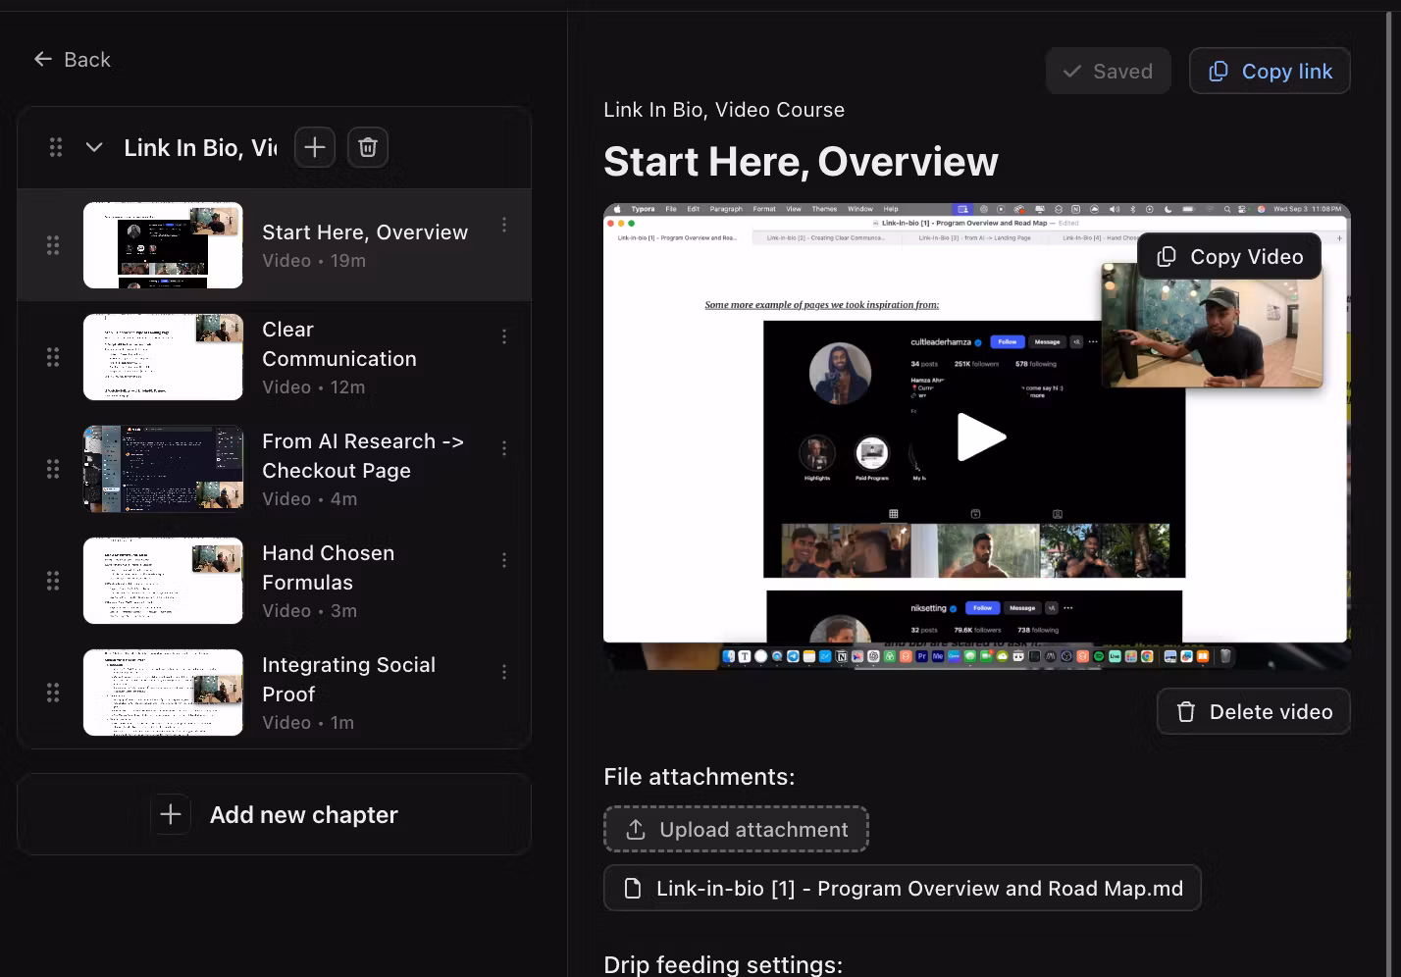Image resolution: width=1401 pixels, height=977 pixels.
Task: Click the kebab menu on From AI Research lesson
Action: tap(504, 447)
